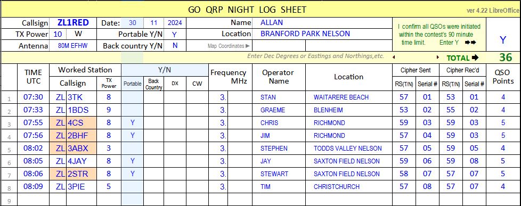This screenshot has width=521, height=206.
Task: Select the TX Power value 10
Action: pos(58,34)
